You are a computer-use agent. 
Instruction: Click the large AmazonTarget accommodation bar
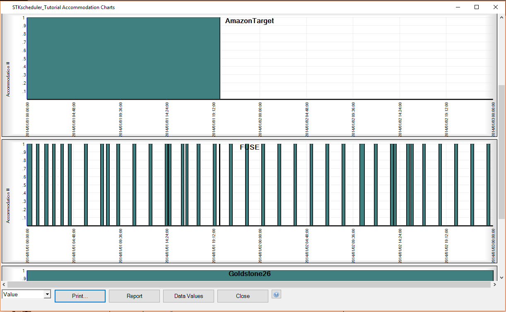[123, 58]
